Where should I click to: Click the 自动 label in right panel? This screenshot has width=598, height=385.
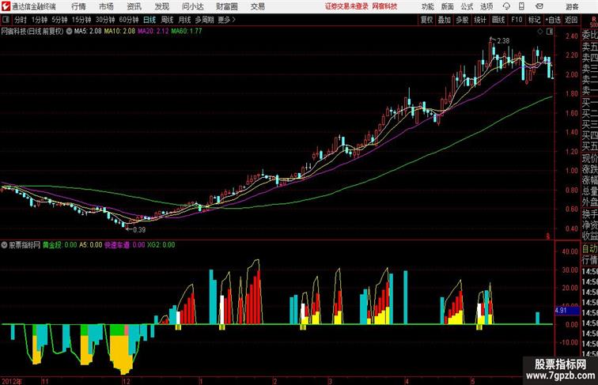pos(590,249)
